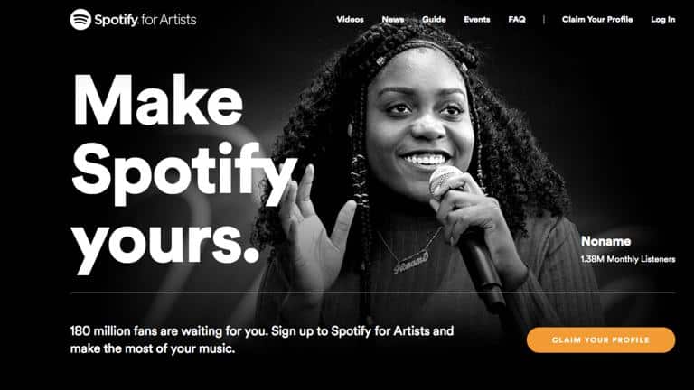Open the Videos menu item
This screenshot has width=694, height=390.
click(350, 20)
